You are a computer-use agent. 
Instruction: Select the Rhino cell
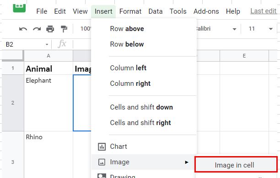click(x=48, y=155)
